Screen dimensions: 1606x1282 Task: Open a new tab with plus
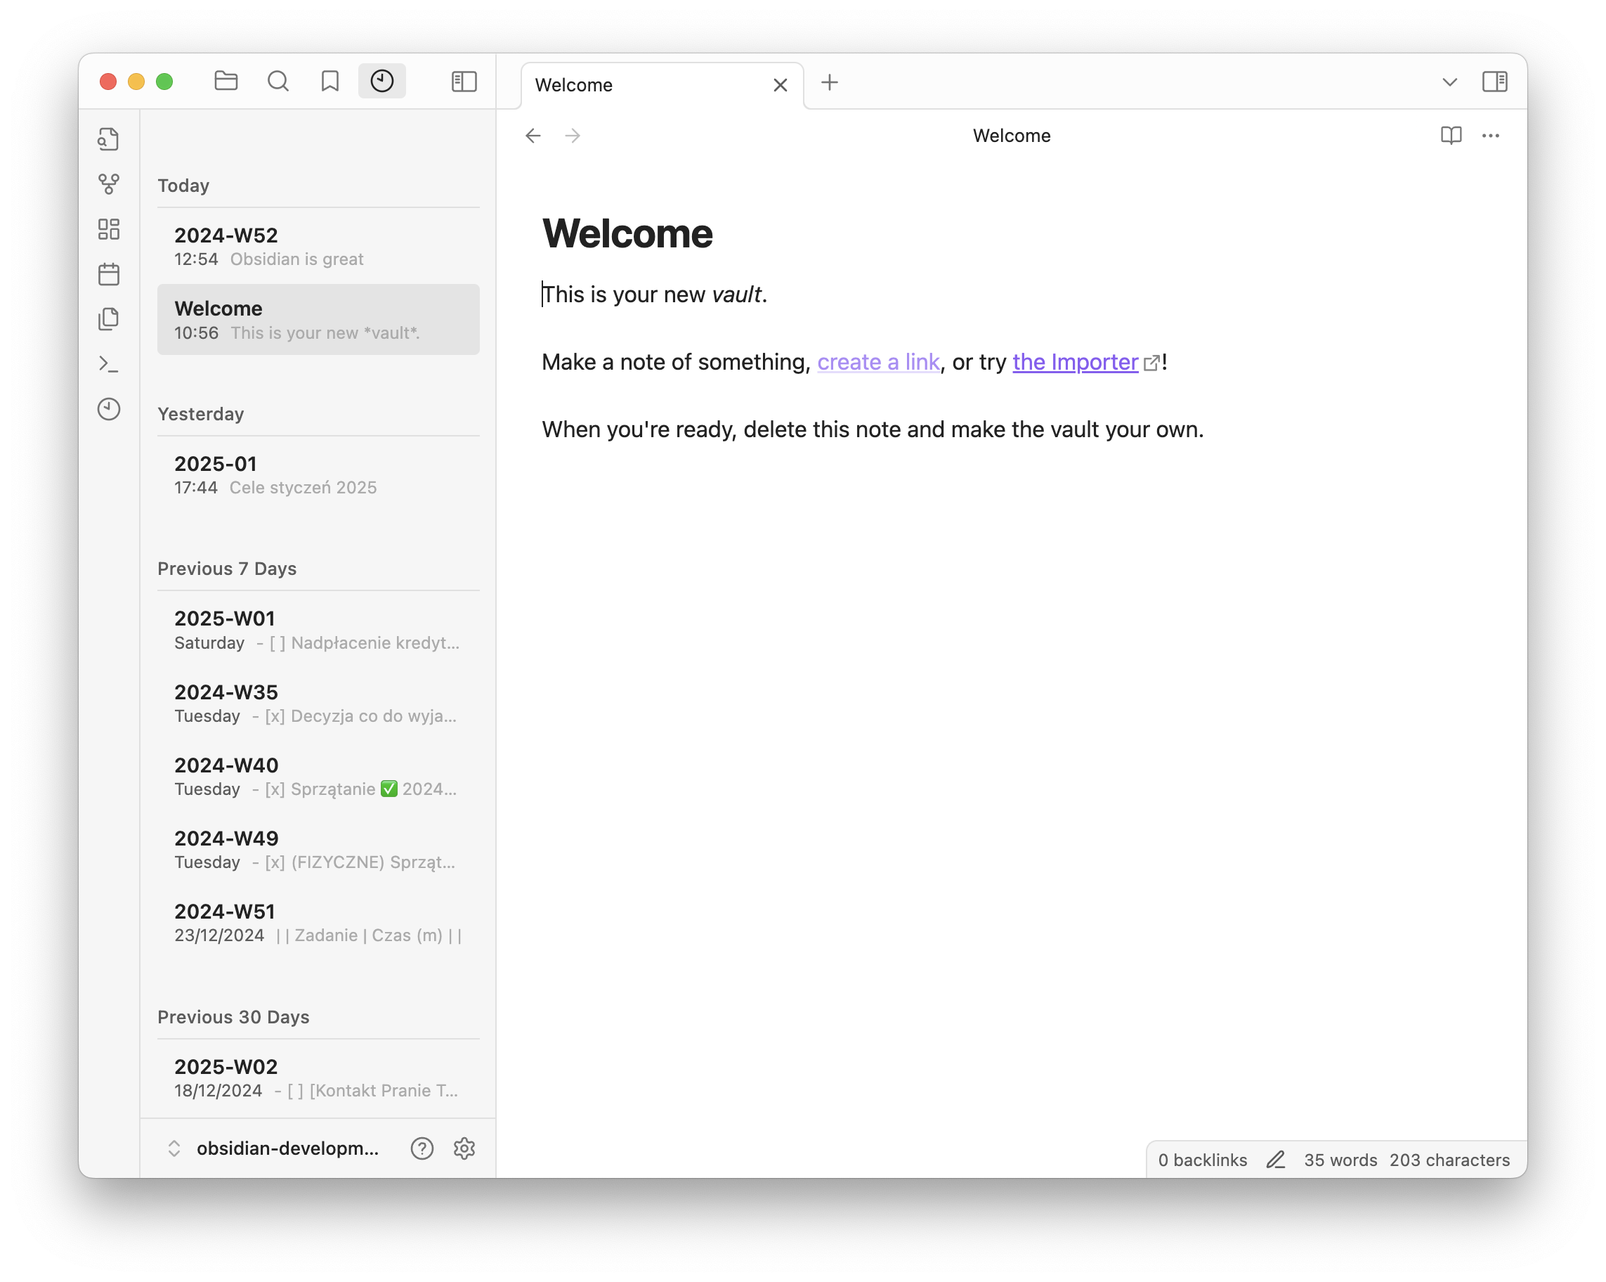click(829, 82)
